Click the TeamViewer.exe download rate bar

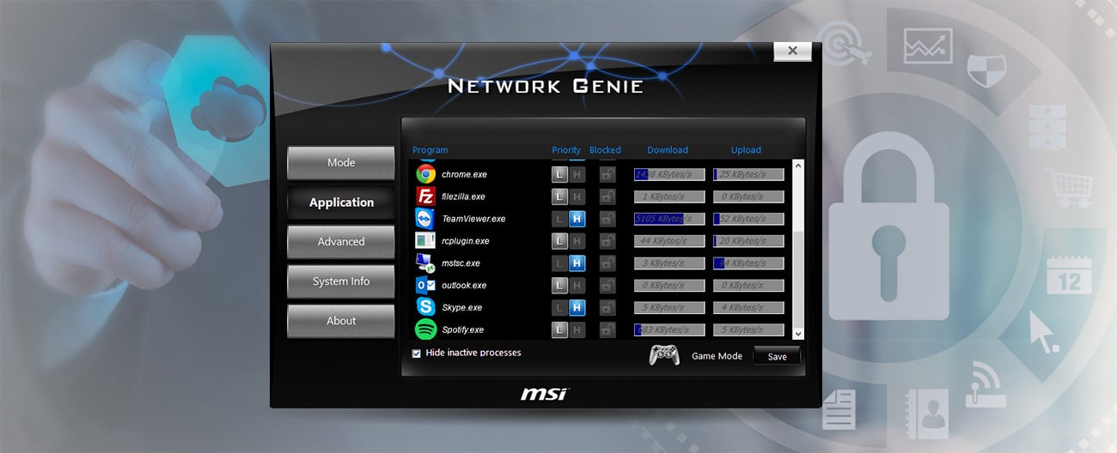[x=669, y=219]
